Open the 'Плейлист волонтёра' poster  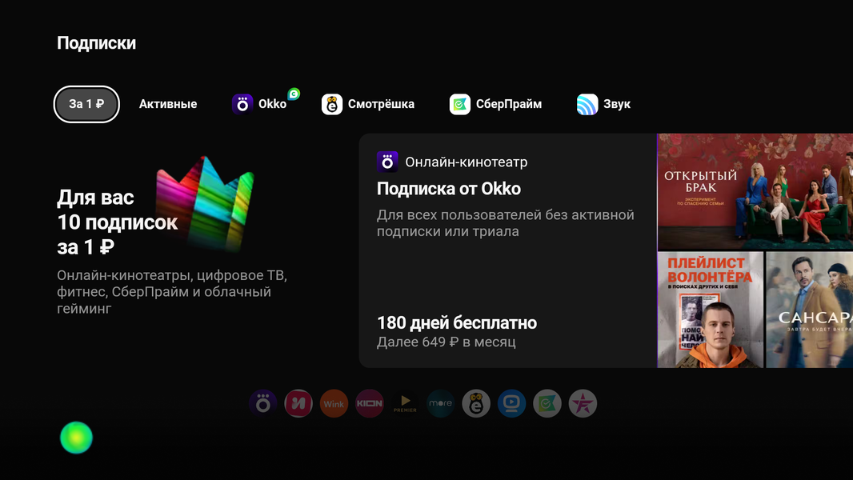[711, 310]
